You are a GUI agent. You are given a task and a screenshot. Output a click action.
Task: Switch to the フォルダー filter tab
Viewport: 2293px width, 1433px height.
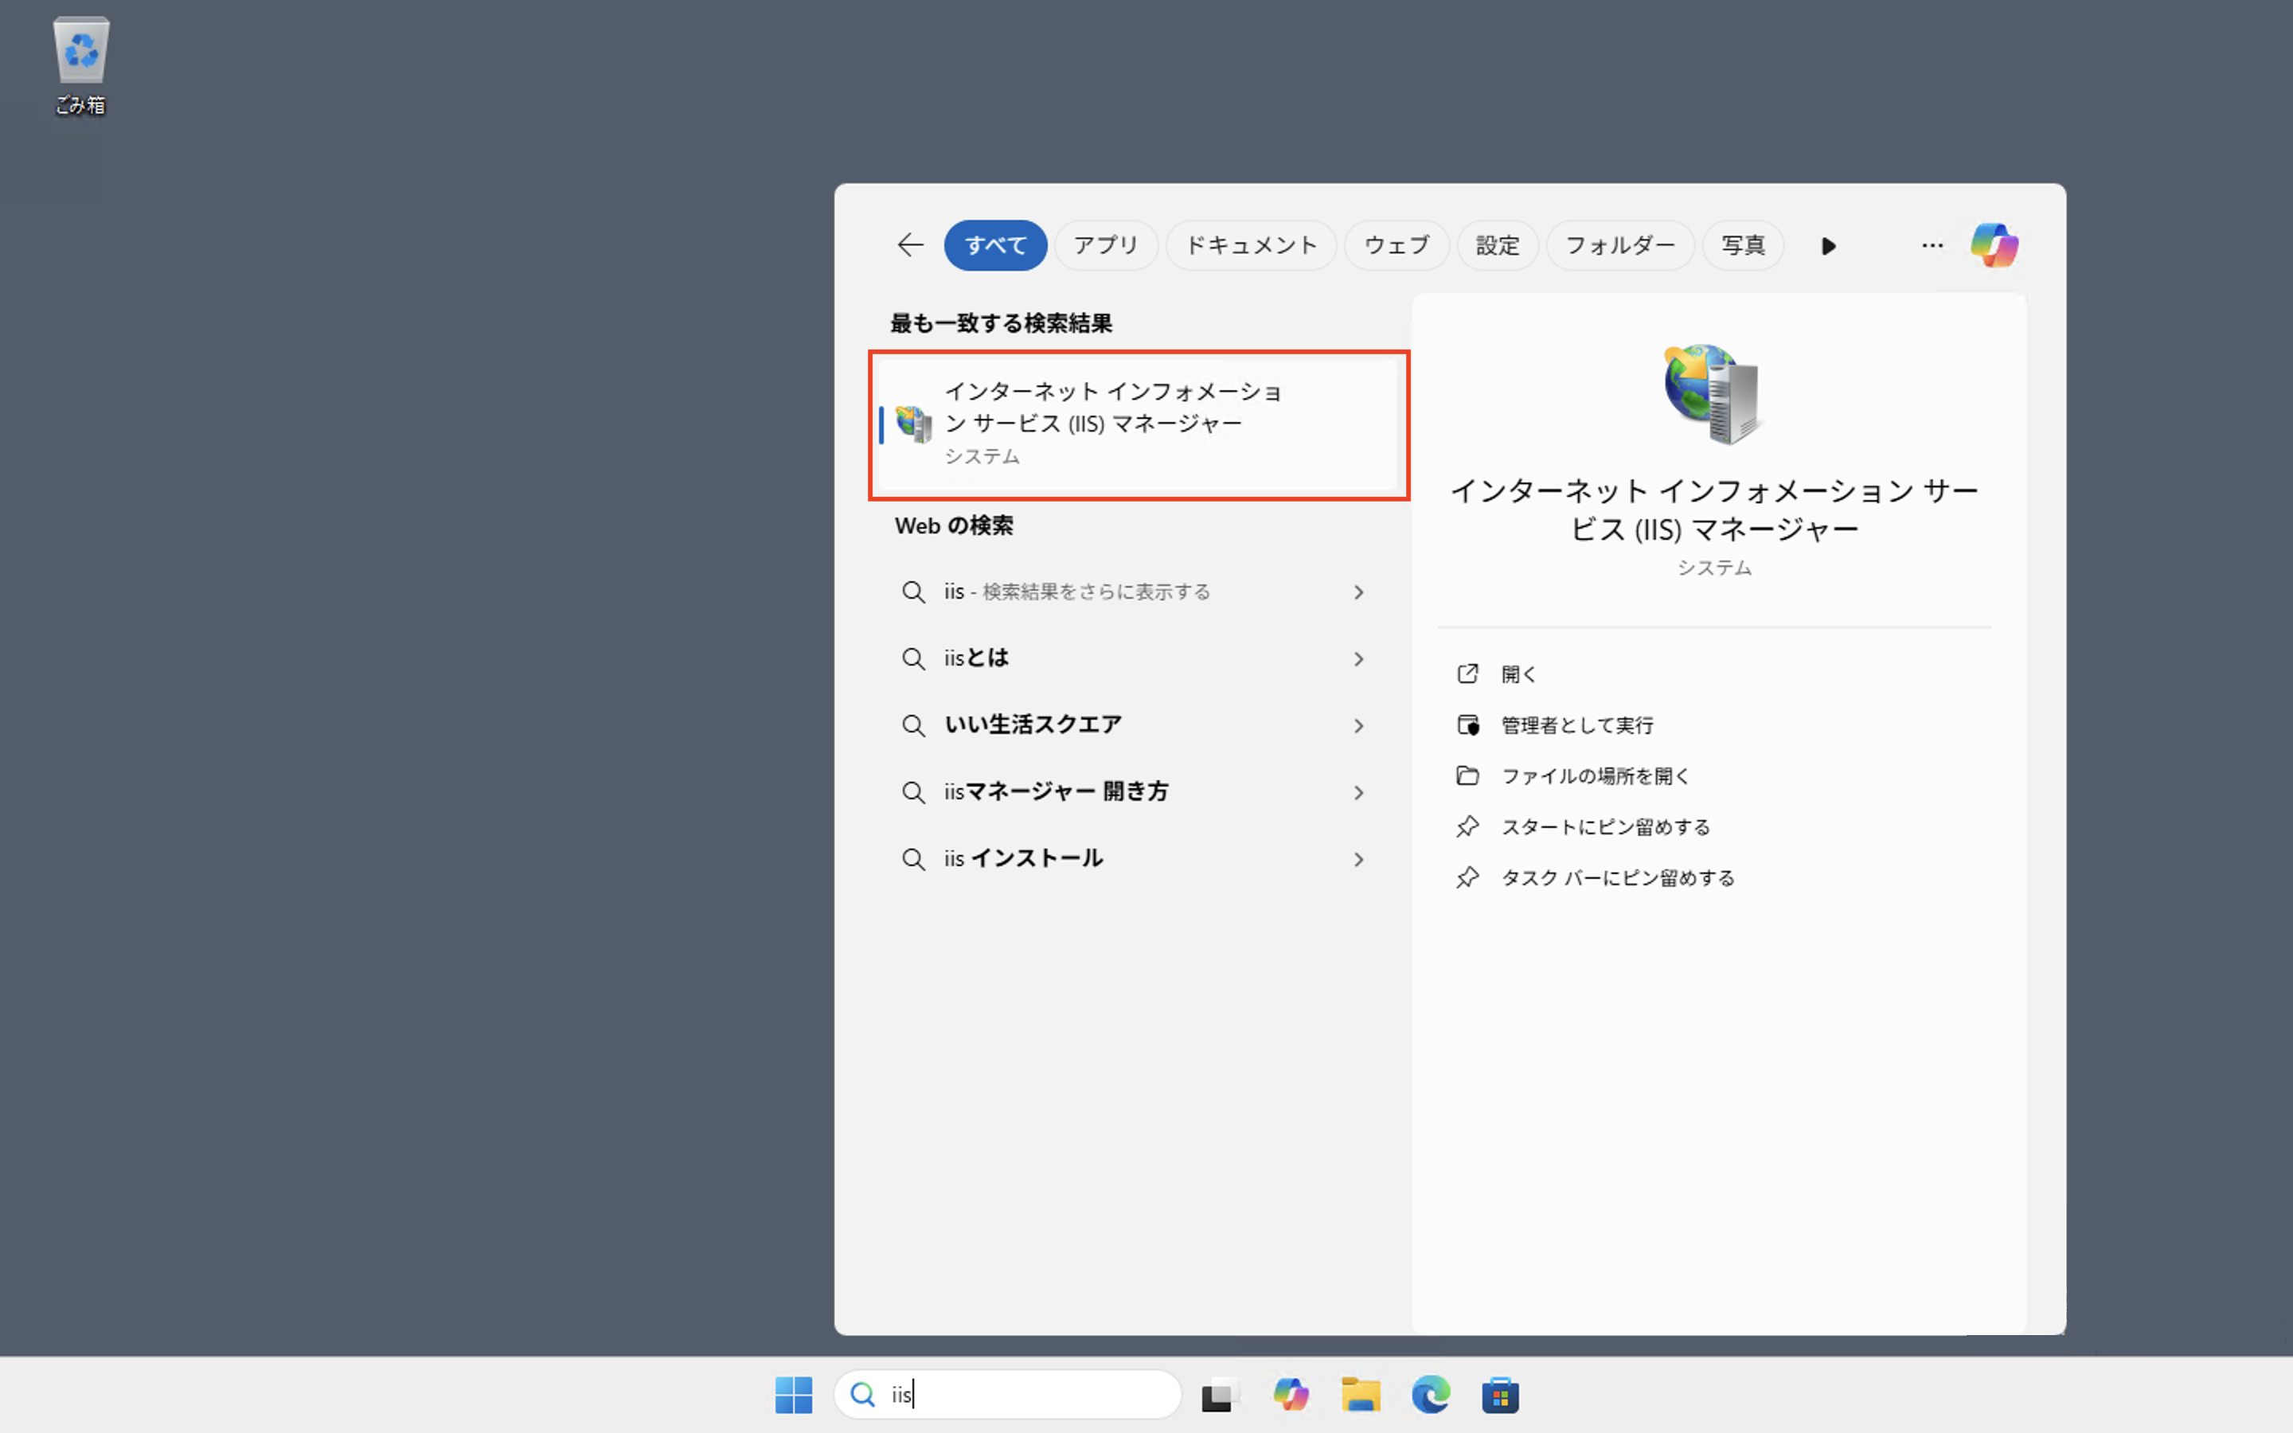click(1620, 245)
